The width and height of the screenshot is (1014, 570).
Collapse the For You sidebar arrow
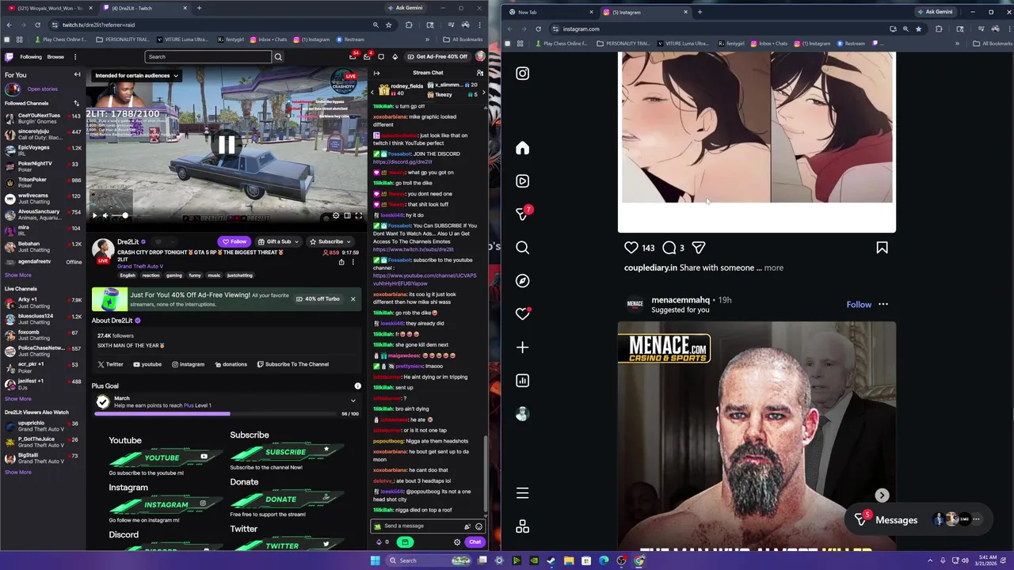pyautogui.click(x=77, y=74)
